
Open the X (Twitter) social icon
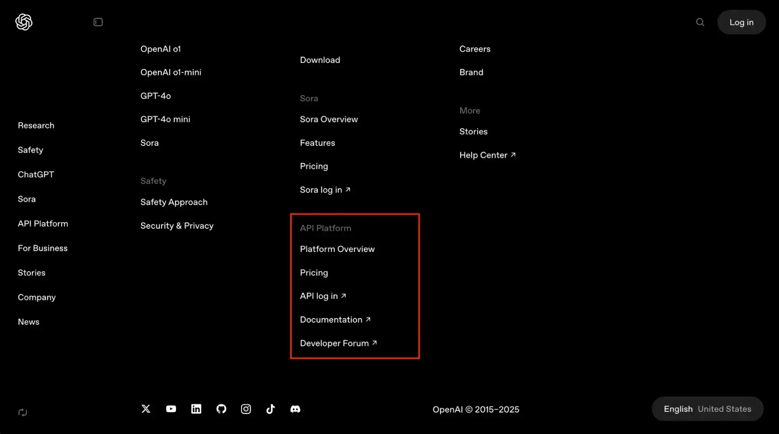click(146, 409)
